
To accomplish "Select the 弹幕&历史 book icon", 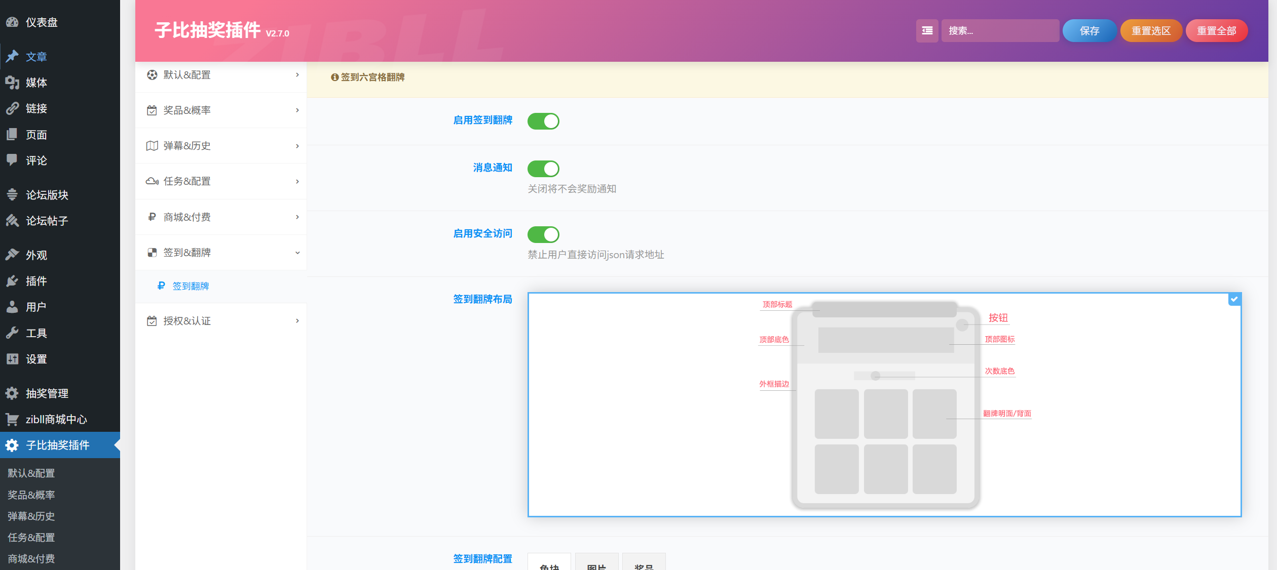I will 152,145.
